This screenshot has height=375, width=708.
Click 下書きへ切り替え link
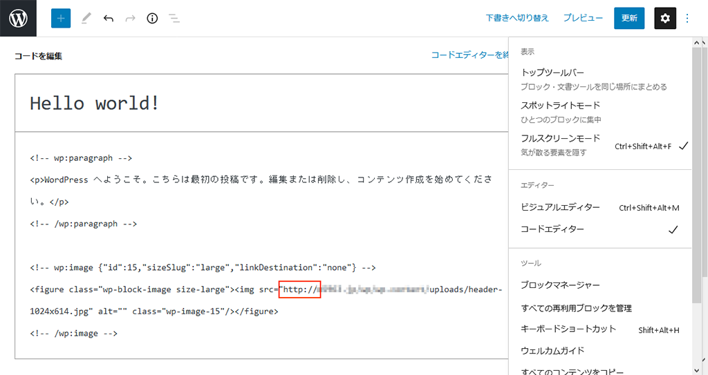517,18
